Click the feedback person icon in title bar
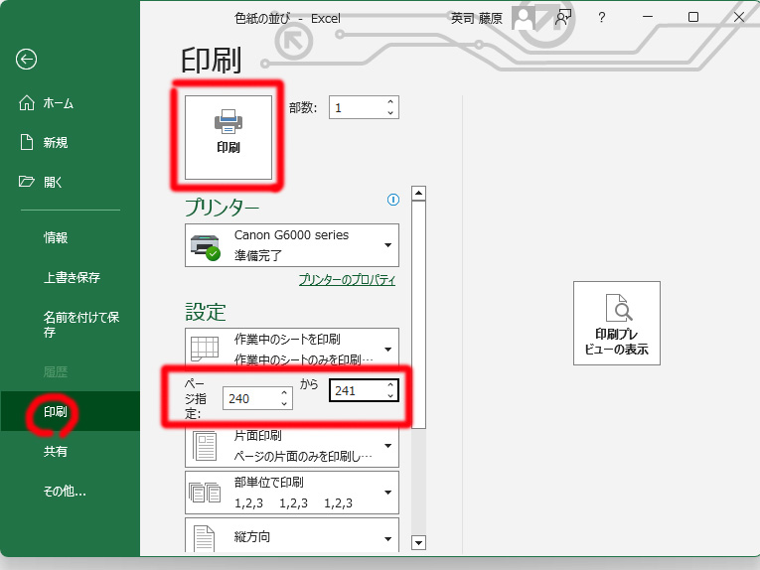This screenshot has width=760, height=570. 563,17
